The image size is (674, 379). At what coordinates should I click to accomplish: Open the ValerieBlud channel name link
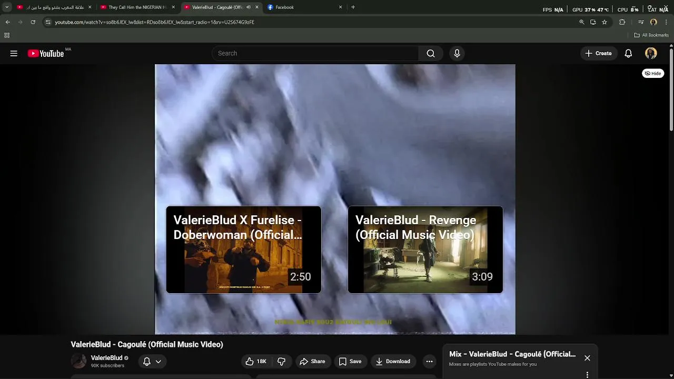106,358
